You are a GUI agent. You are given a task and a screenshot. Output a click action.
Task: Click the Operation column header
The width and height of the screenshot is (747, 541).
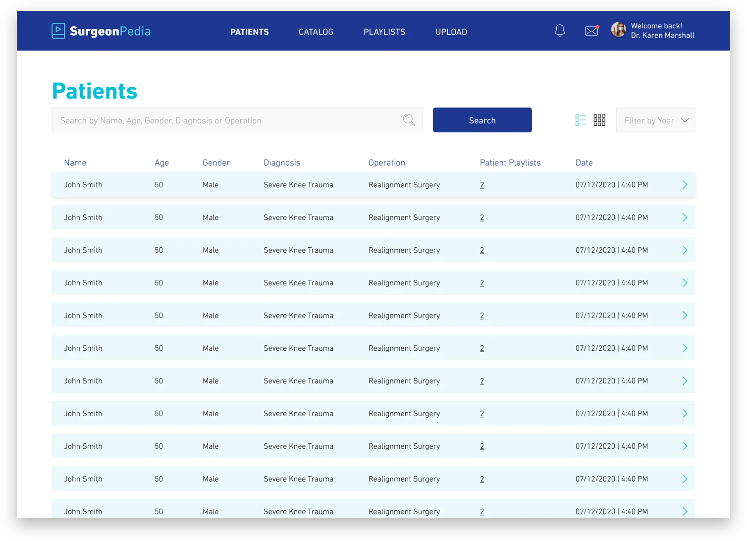pos(387,162)
